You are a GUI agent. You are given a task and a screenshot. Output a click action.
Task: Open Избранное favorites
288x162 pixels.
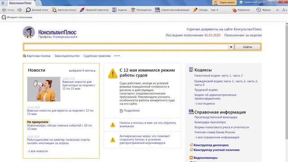click(241, 10)
